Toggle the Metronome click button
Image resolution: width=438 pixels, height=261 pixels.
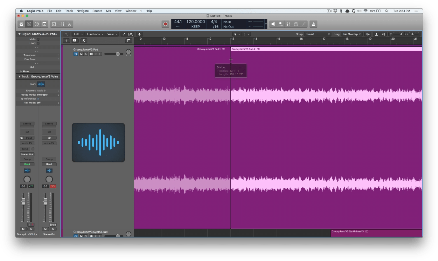pyautogui.click(x=313, y=24)
